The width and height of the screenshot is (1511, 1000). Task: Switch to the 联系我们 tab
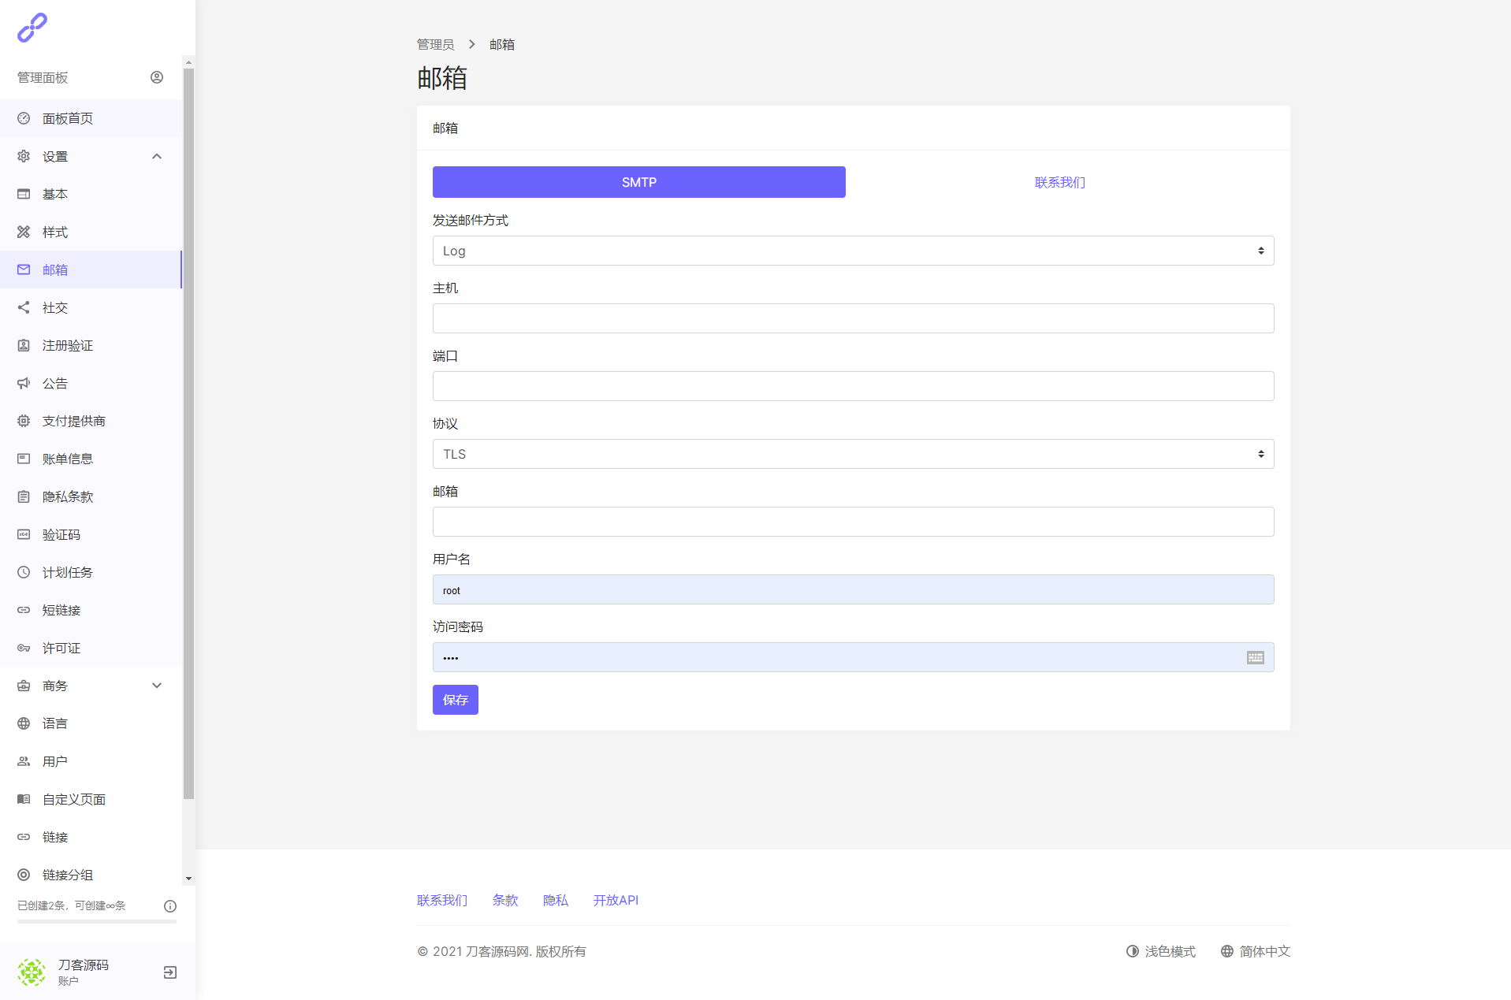click(x=1059, y=182)
